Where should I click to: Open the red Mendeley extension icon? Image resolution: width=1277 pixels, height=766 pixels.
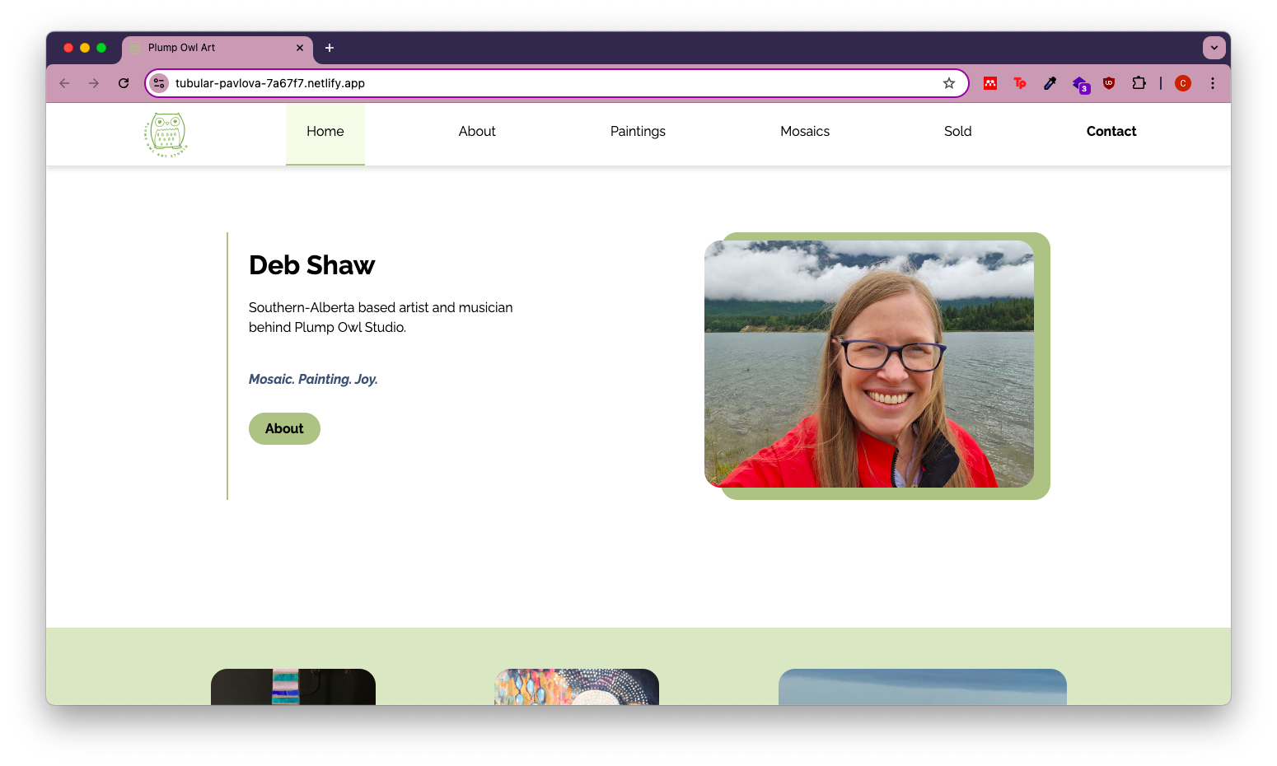click(990, 83)
